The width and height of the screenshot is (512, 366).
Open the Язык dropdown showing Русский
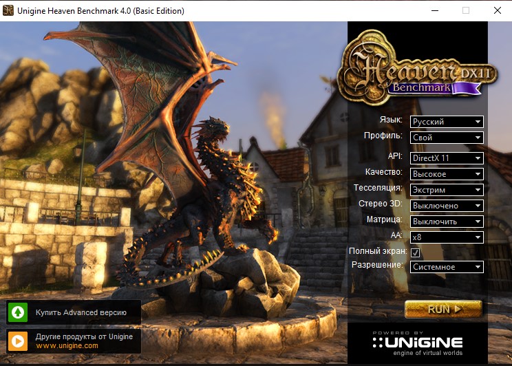point(447,122)
